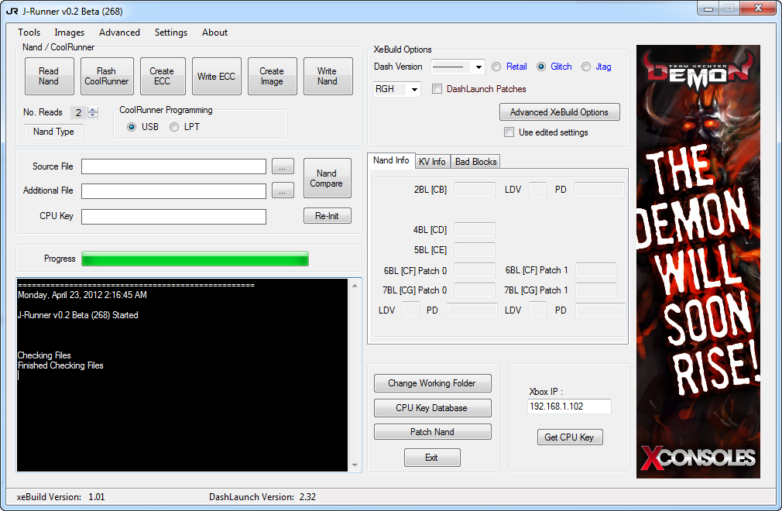
Task: Click Create ECC button
Action: [162, 77]
